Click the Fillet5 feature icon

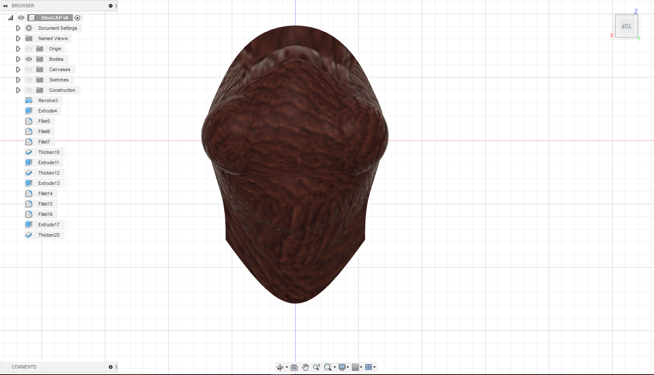click(x=29, y=121)
